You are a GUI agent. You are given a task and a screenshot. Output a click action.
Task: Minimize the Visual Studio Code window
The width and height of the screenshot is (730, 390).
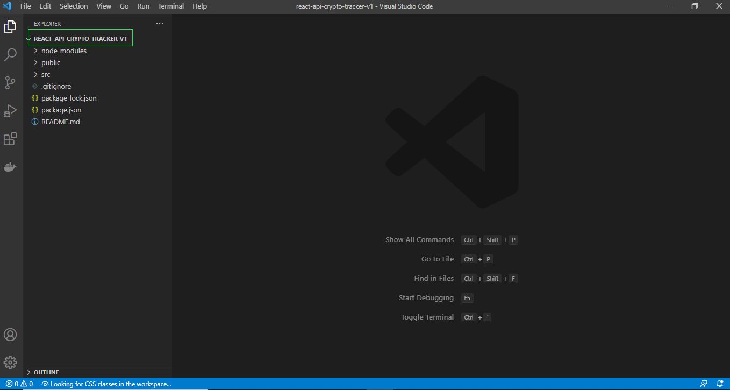pyautogui.click(x=669, y=6)
